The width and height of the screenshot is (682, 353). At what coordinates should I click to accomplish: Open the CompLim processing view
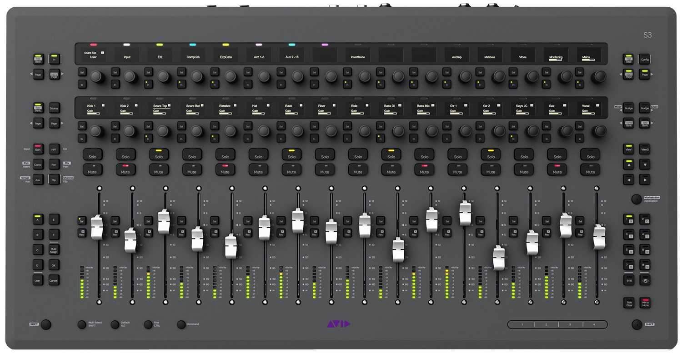click(193, 56)
